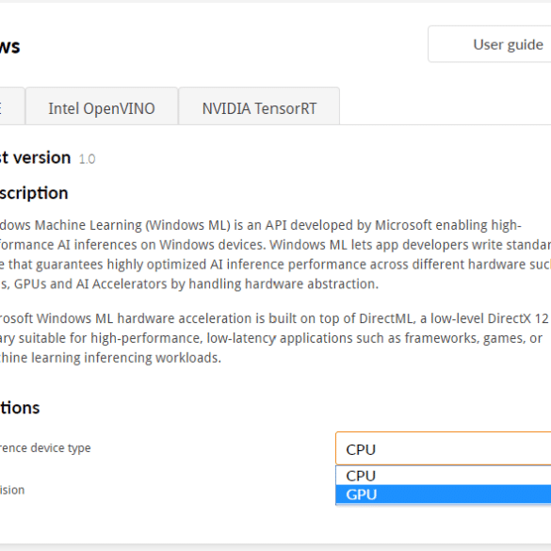Click the page title heading ending in 'ws'
This screenshot has height=551, width=551.
click(9, 46)
